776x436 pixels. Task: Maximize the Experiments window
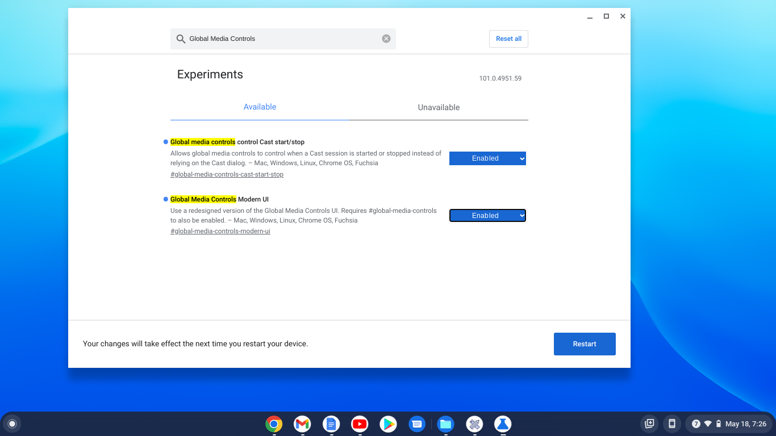tap(606, 16)
